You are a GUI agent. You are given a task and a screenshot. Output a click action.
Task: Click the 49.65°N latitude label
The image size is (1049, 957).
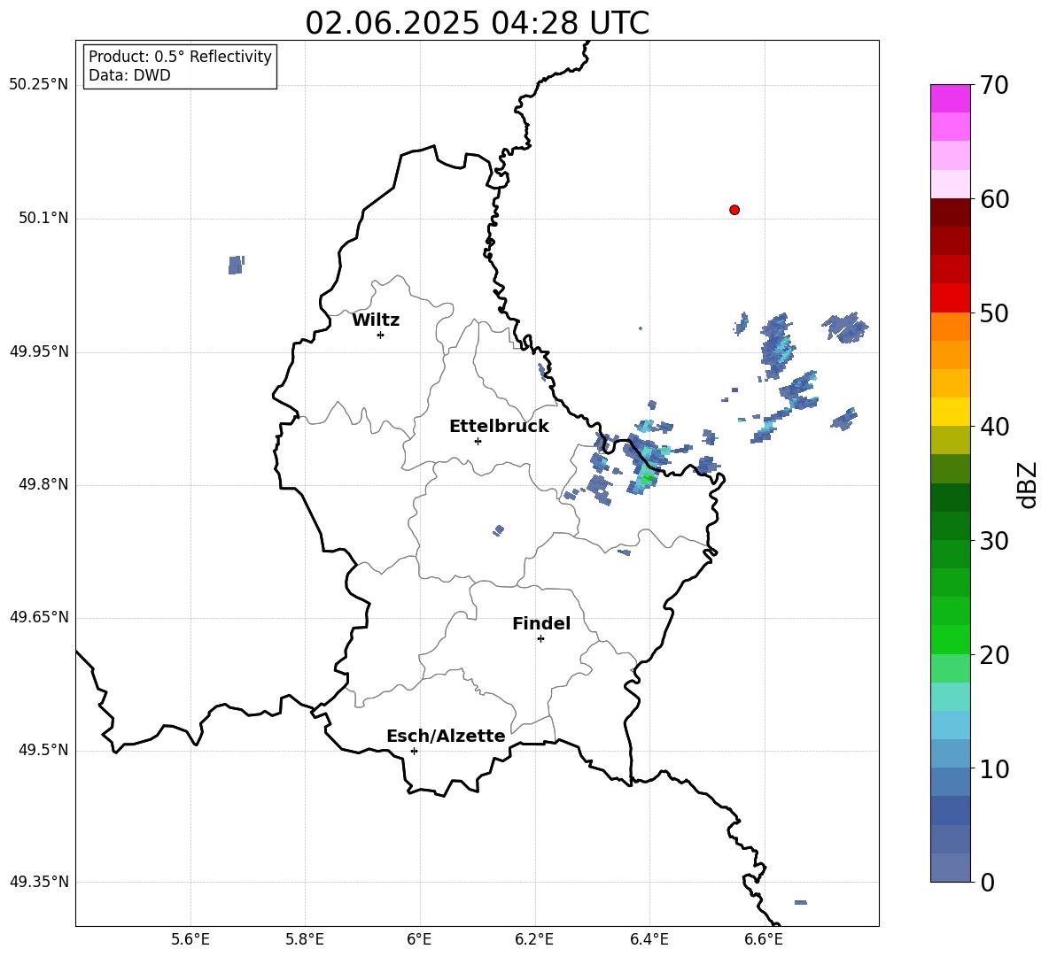[39, 616]
